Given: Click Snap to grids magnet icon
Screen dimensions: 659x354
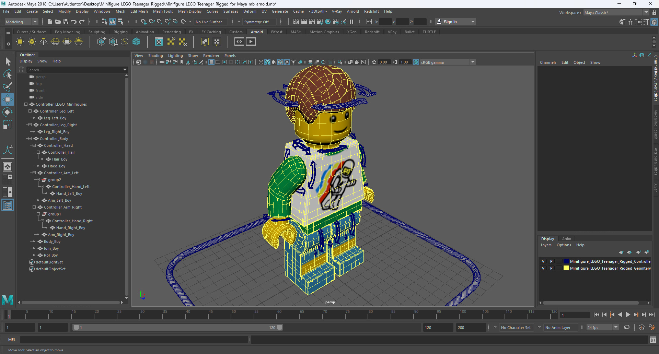Looking at the screenshot, I should coord(144,22).
